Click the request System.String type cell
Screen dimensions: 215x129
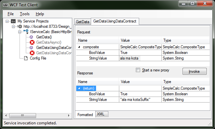(186, 58)
